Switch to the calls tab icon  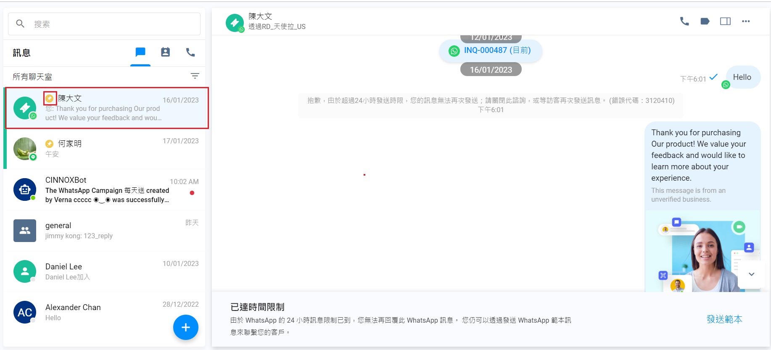coord(190,52)
